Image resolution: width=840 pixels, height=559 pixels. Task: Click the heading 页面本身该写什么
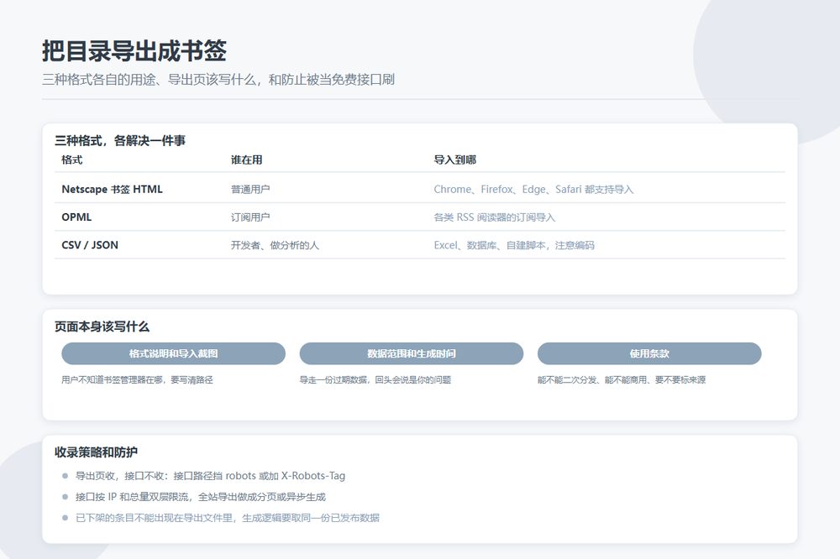point(102,327)
